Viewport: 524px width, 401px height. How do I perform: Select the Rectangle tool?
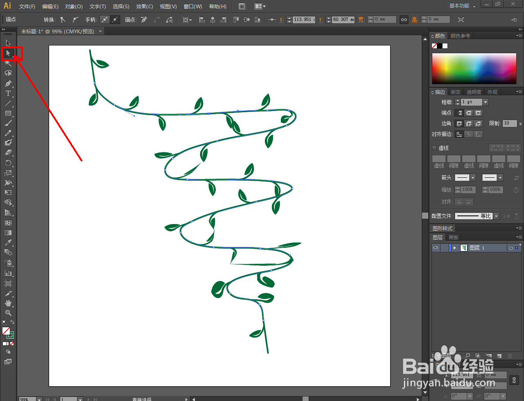pos(8,113)
